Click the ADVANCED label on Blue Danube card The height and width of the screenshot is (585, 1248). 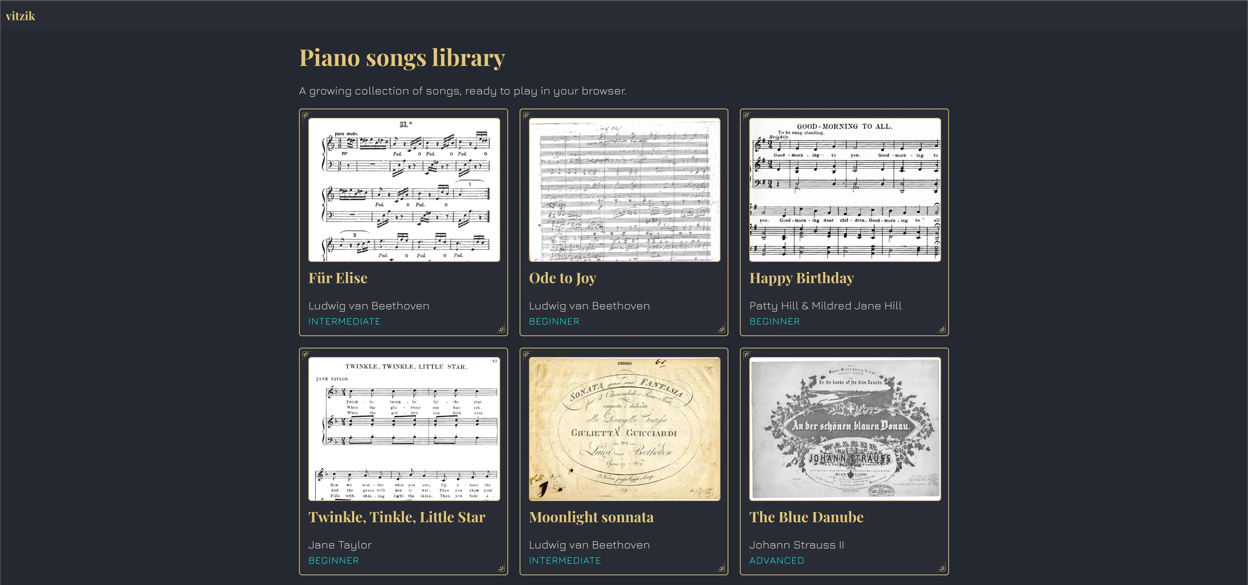(777, 560)
